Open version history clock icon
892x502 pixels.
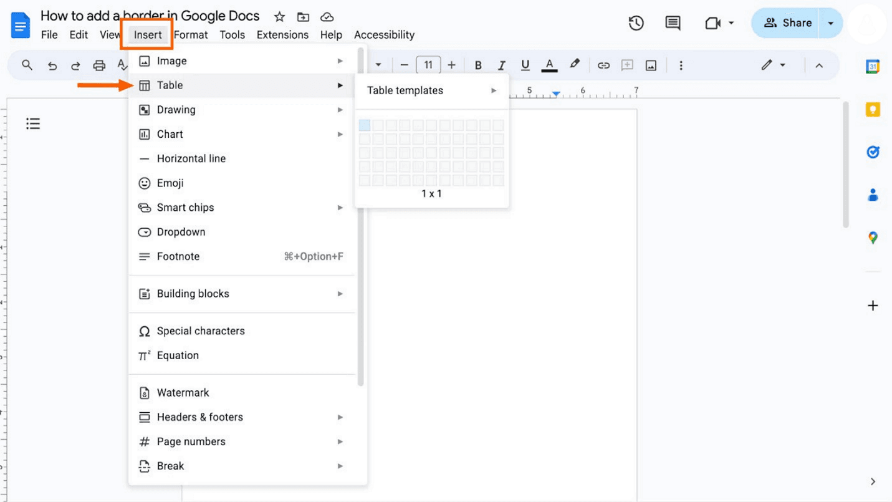click(x=636, y=23)
